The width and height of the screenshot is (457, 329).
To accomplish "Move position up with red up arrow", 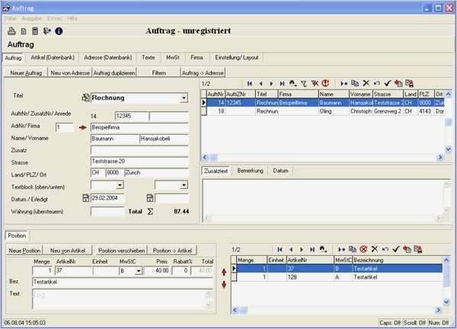I will (223, 271).
